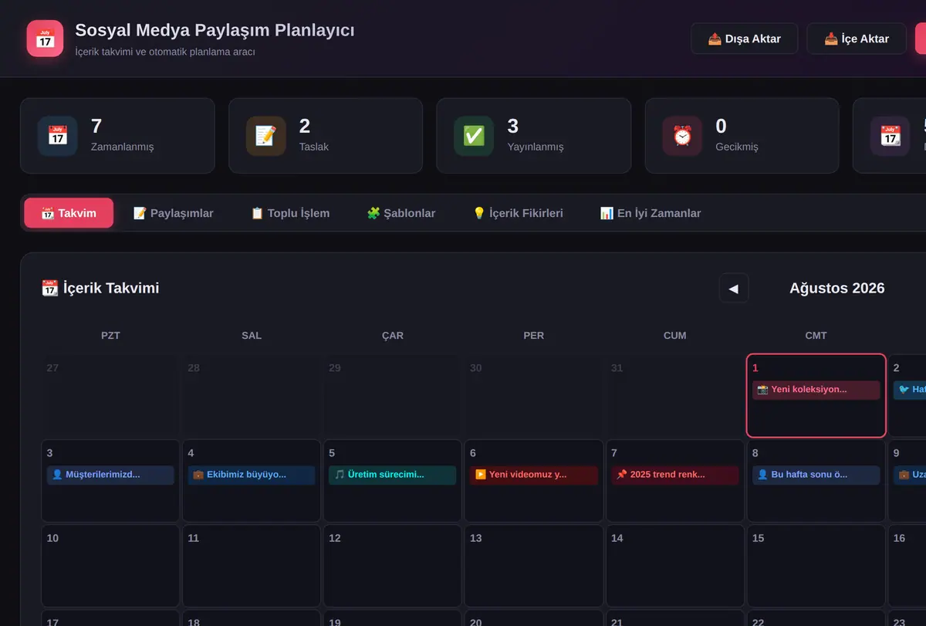This screenshot has height=626, width=926.
Task: Open the Toplu İşlem tab
Action: tap(290, 213)
